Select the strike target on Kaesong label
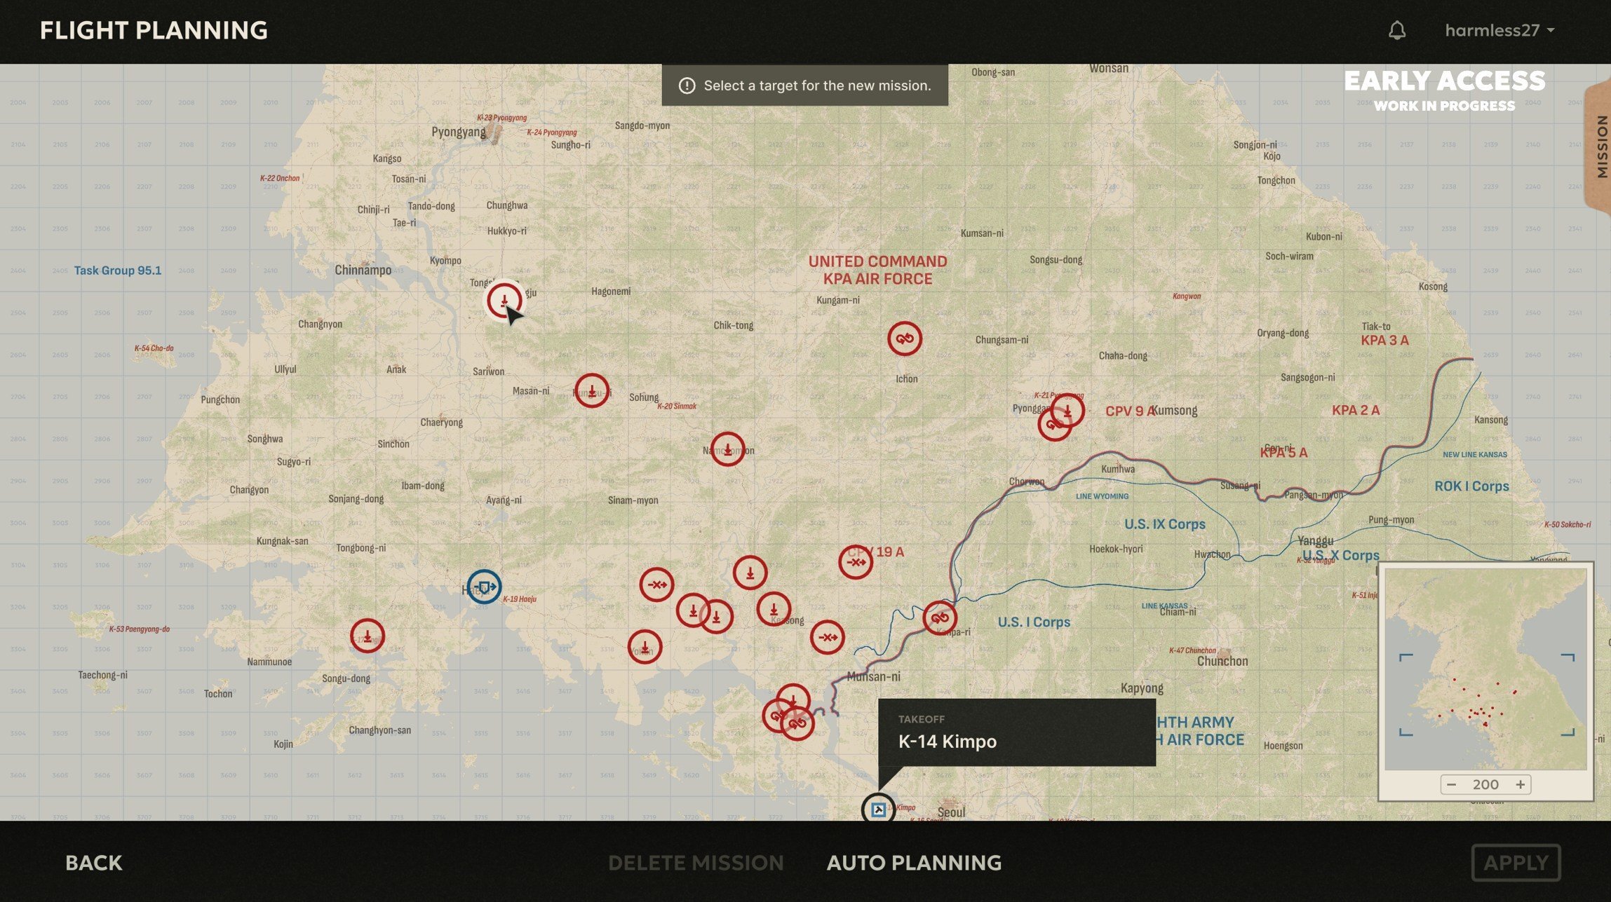The height and width of the screenshot is (902, 1611). [x=774, y=610]
